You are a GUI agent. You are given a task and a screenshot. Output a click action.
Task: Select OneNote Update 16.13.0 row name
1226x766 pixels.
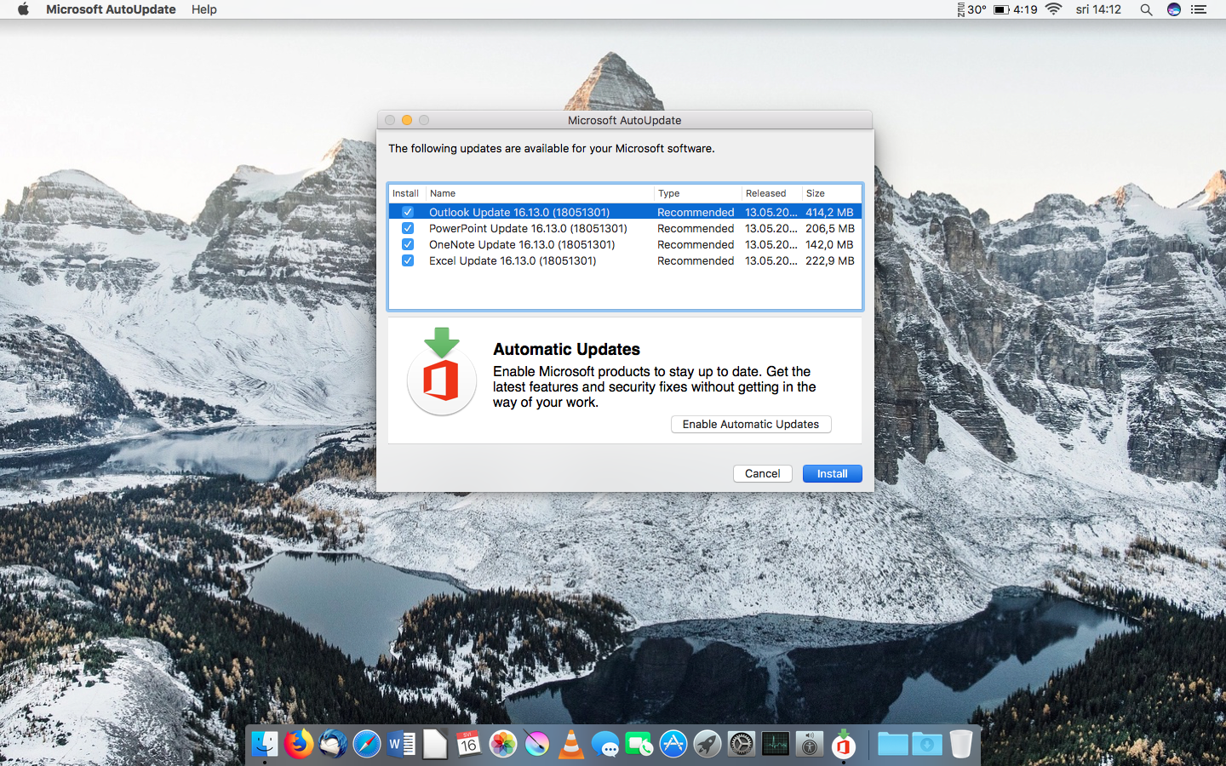[x=522, y=244]
